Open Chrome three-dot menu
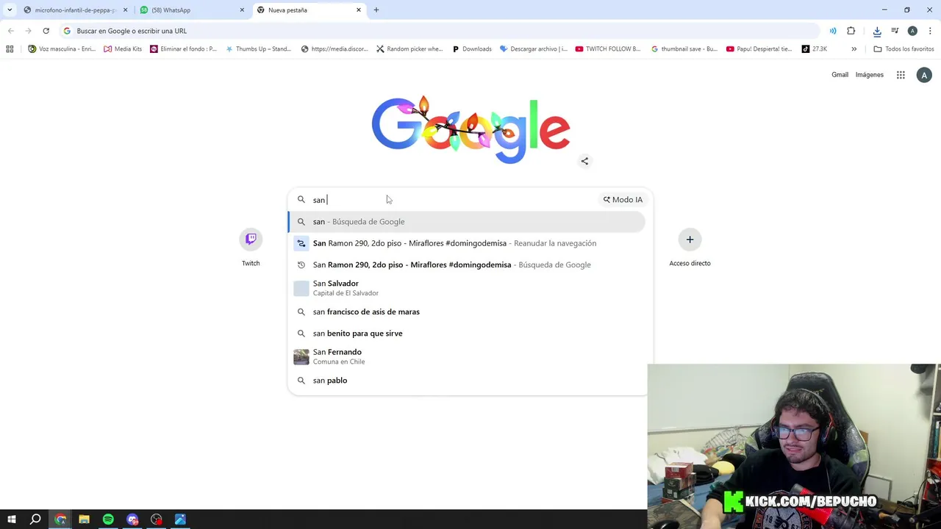The image size is (941, 529). pos(930,31)
